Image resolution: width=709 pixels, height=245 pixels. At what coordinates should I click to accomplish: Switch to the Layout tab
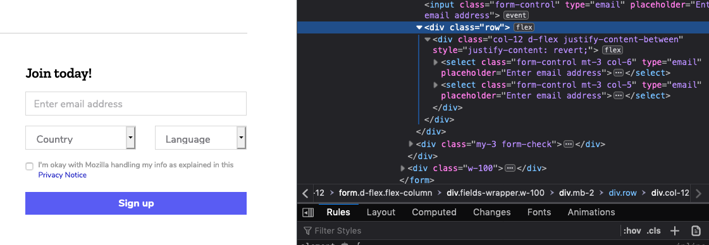[381, 212]
